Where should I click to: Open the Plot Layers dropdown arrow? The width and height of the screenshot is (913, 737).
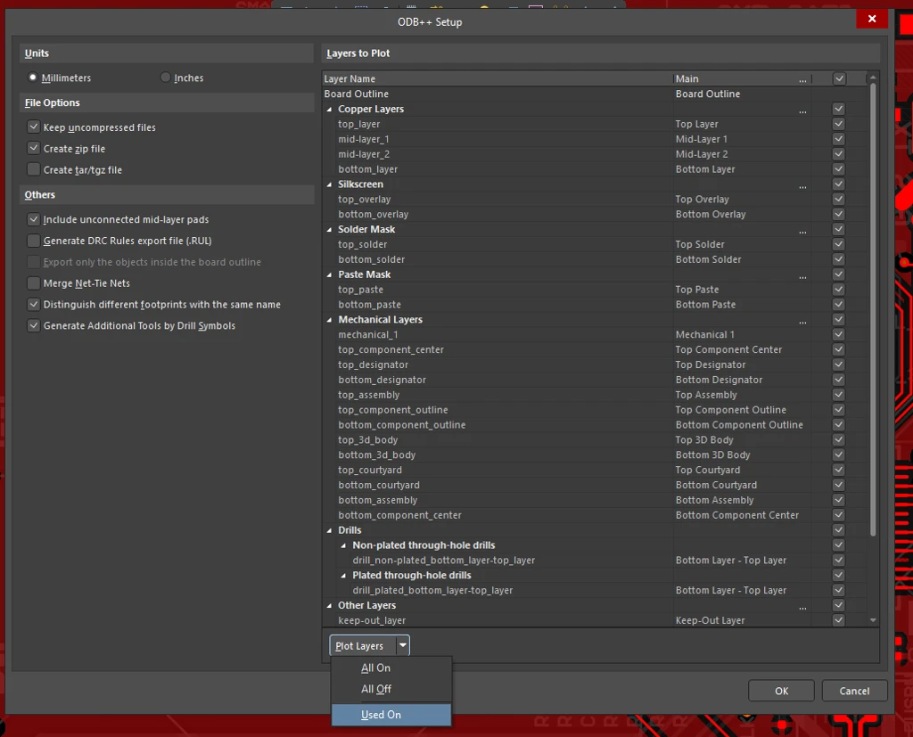[x=403, y=645]
